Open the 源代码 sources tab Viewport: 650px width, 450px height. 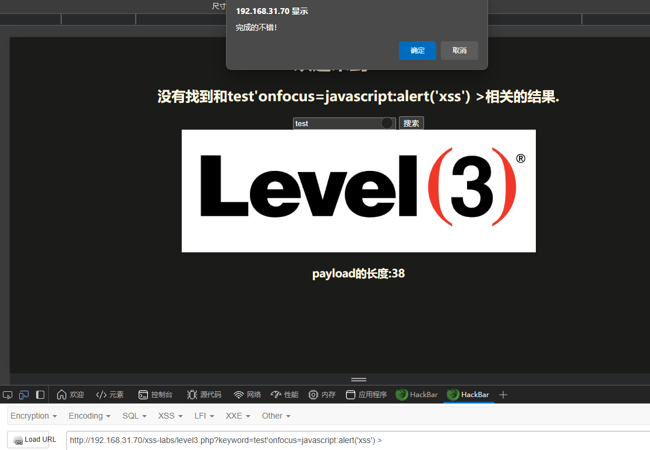204,395
